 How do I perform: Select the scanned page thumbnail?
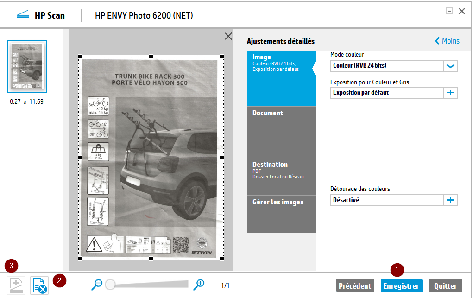(27, 66)
